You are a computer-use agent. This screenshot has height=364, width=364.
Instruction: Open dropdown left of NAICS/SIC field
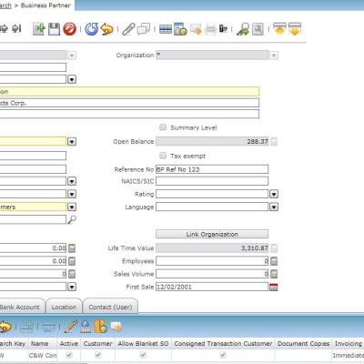72,181
